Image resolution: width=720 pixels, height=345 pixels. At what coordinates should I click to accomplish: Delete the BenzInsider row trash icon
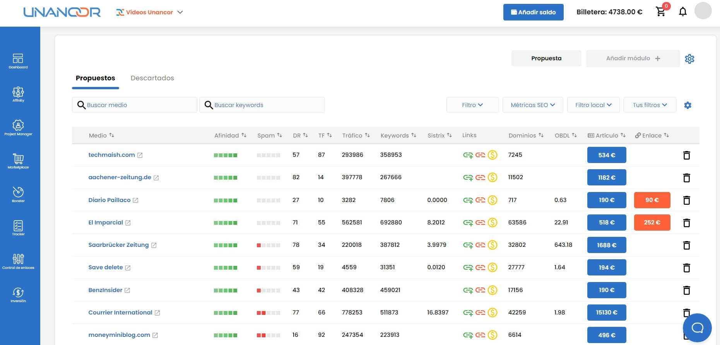(687, 290)
